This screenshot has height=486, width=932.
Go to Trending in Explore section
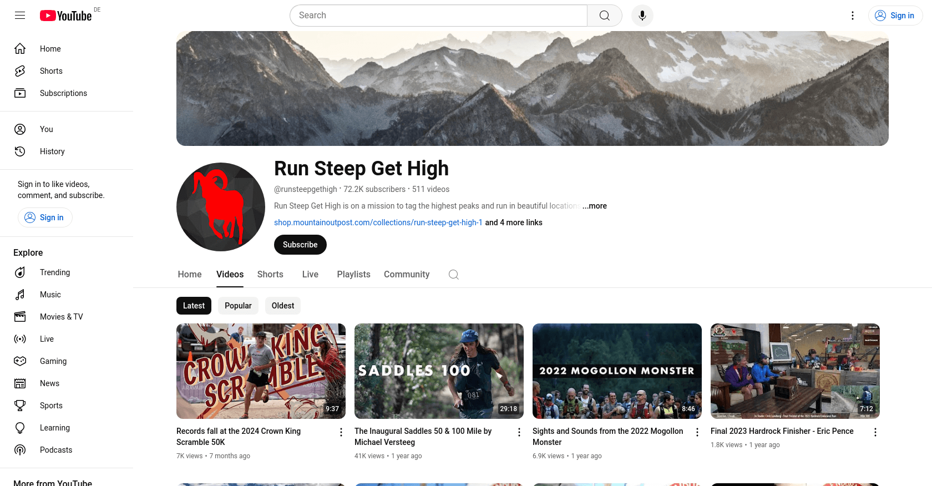point(55,272)
